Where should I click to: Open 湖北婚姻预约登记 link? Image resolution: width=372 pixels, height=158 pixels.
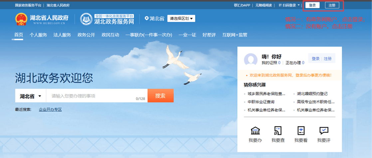[x=312, y=94]
